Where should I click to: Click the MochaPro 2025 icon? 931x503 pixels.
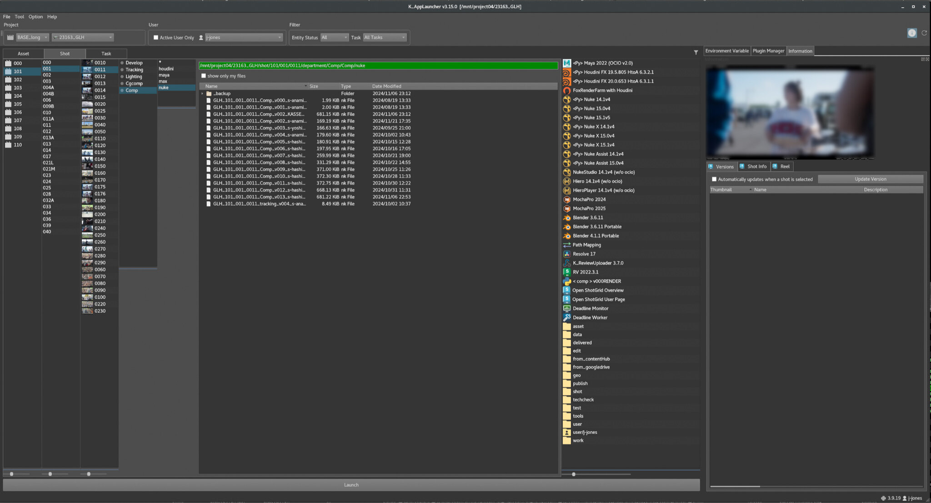point(567,208)
